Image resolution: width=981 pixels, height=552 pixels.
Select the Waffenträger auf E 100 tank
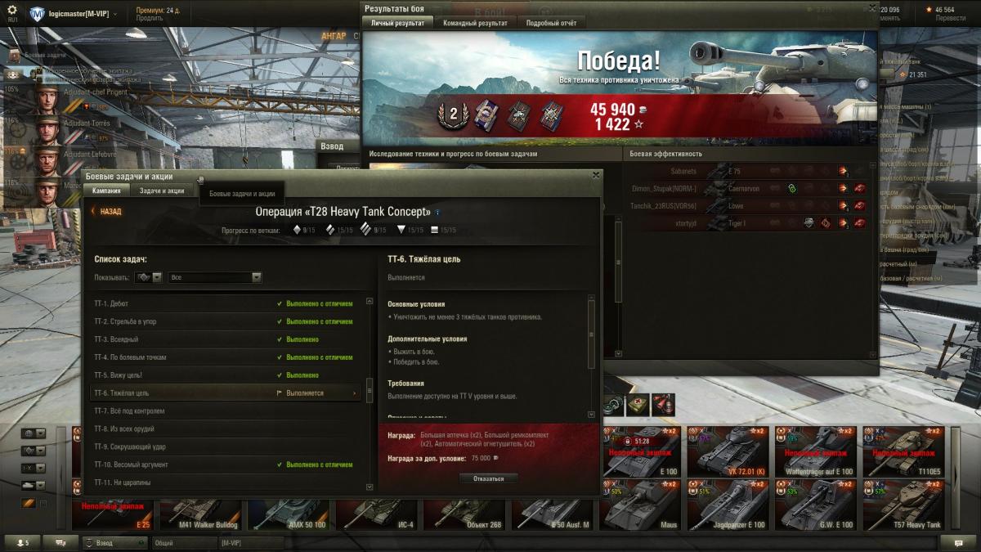tap(814, 451)
